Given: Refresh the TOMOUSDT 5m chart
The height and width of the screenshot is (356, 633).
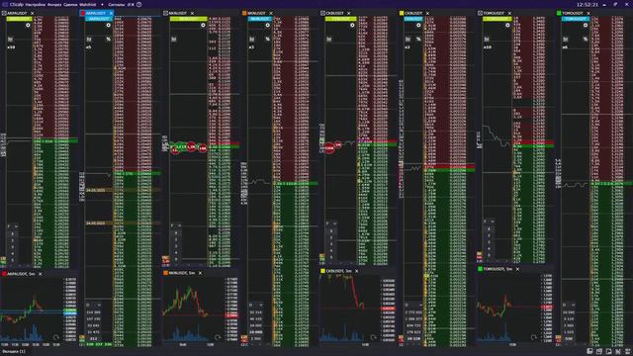Looking at the screenshot, I should click(533, 337).
